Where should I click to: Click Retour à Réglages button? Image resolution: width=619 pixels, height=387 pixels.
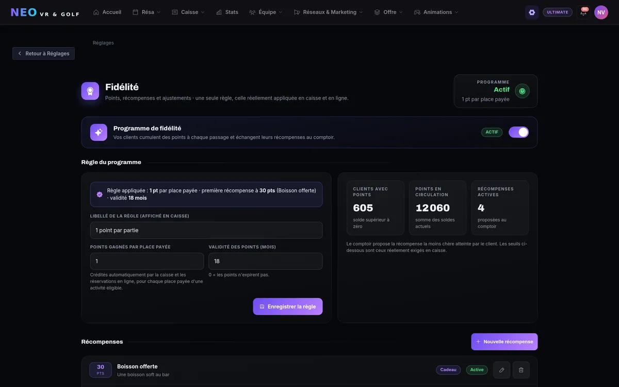44,54
